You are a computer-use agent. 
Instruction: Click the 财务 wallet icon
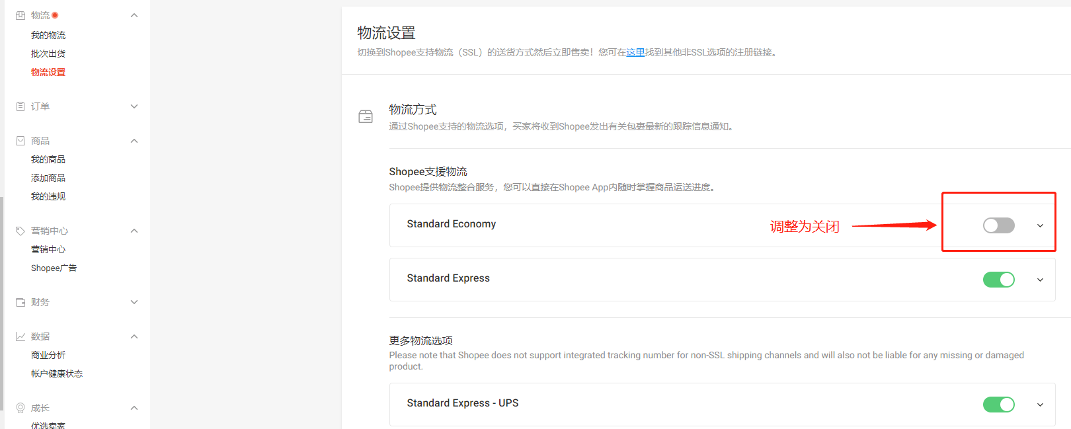20,302
